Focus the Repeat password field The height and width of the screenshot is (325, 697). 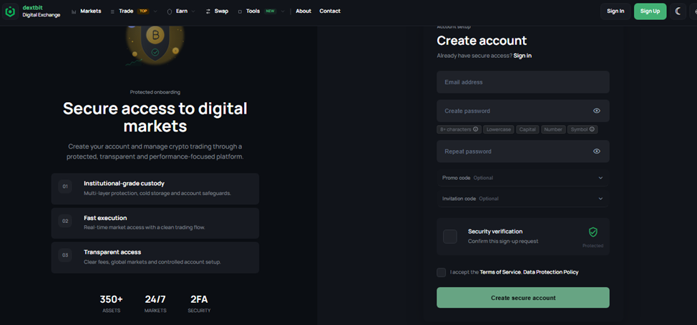tap(522, 151)
